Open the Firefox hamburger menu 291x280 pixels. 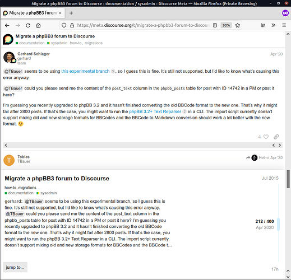284,25
